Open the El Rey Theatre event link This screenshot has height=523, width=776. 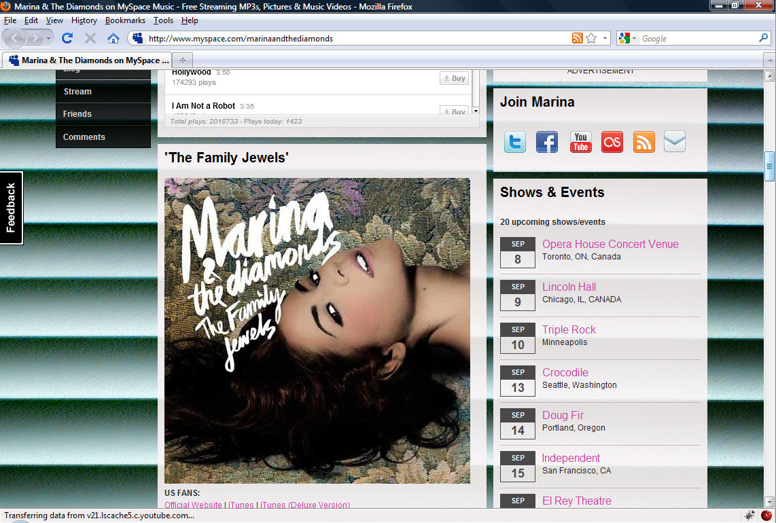(x=576, y=501)
